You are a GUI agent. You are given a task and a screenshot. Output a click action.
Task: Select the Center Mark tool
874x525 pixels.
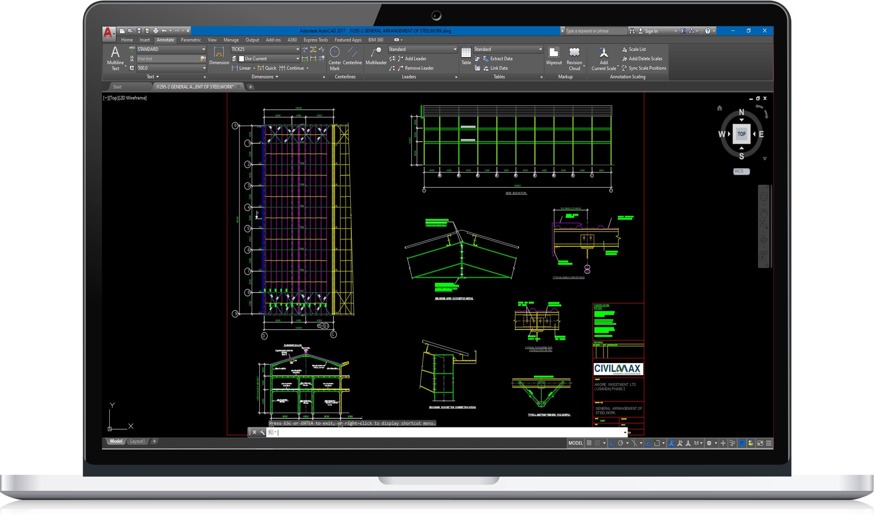334,58
